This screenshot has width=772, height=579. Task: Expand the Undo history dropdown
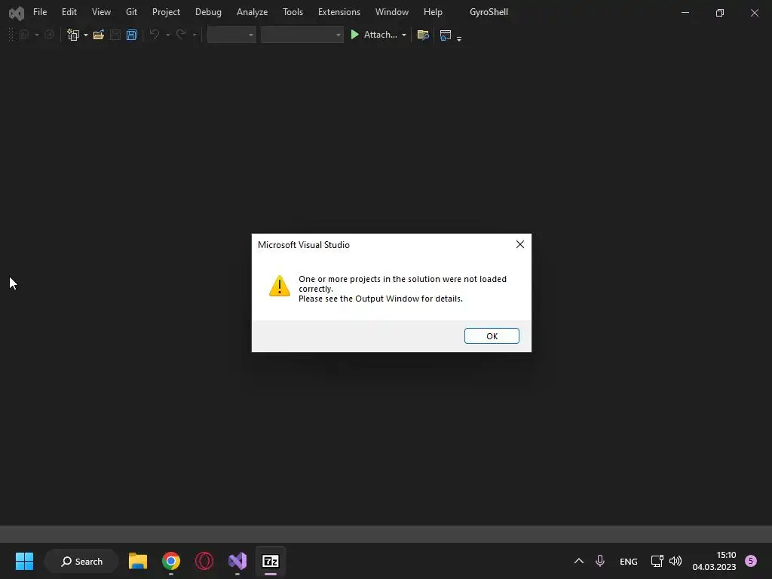tap(168, 35)
